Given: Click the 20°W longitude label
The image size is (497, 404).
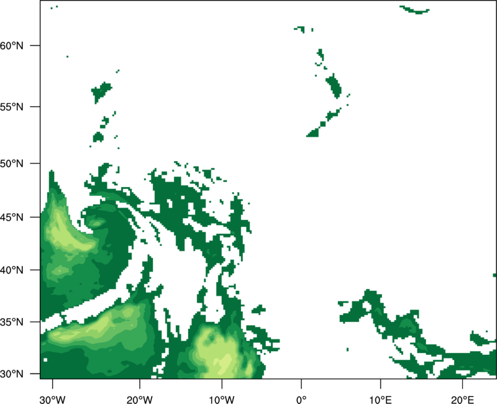Looking at the screenshot, I should [x=139, y=400].
